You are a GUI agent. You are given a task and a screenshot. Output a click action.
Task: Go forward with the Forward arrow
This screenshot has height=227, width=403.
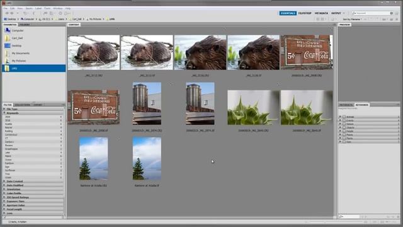click(12, 13)
